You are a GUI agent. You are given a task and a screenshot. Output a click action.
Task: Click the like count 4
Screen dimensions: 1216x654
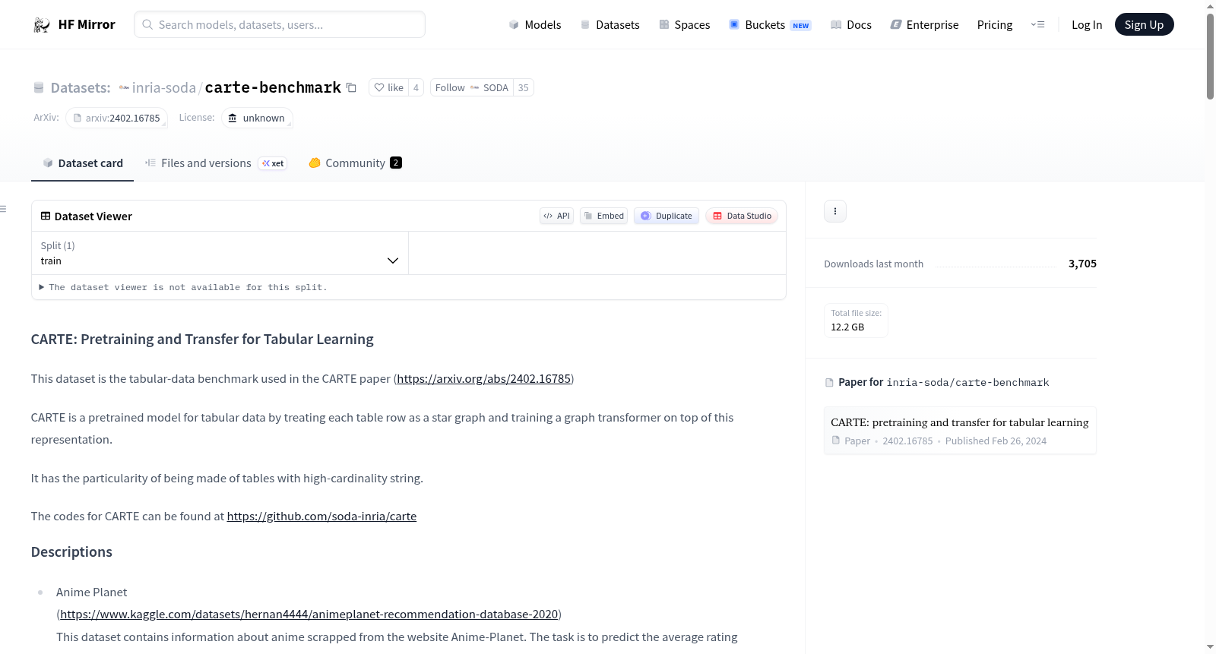tap(416, 87)
